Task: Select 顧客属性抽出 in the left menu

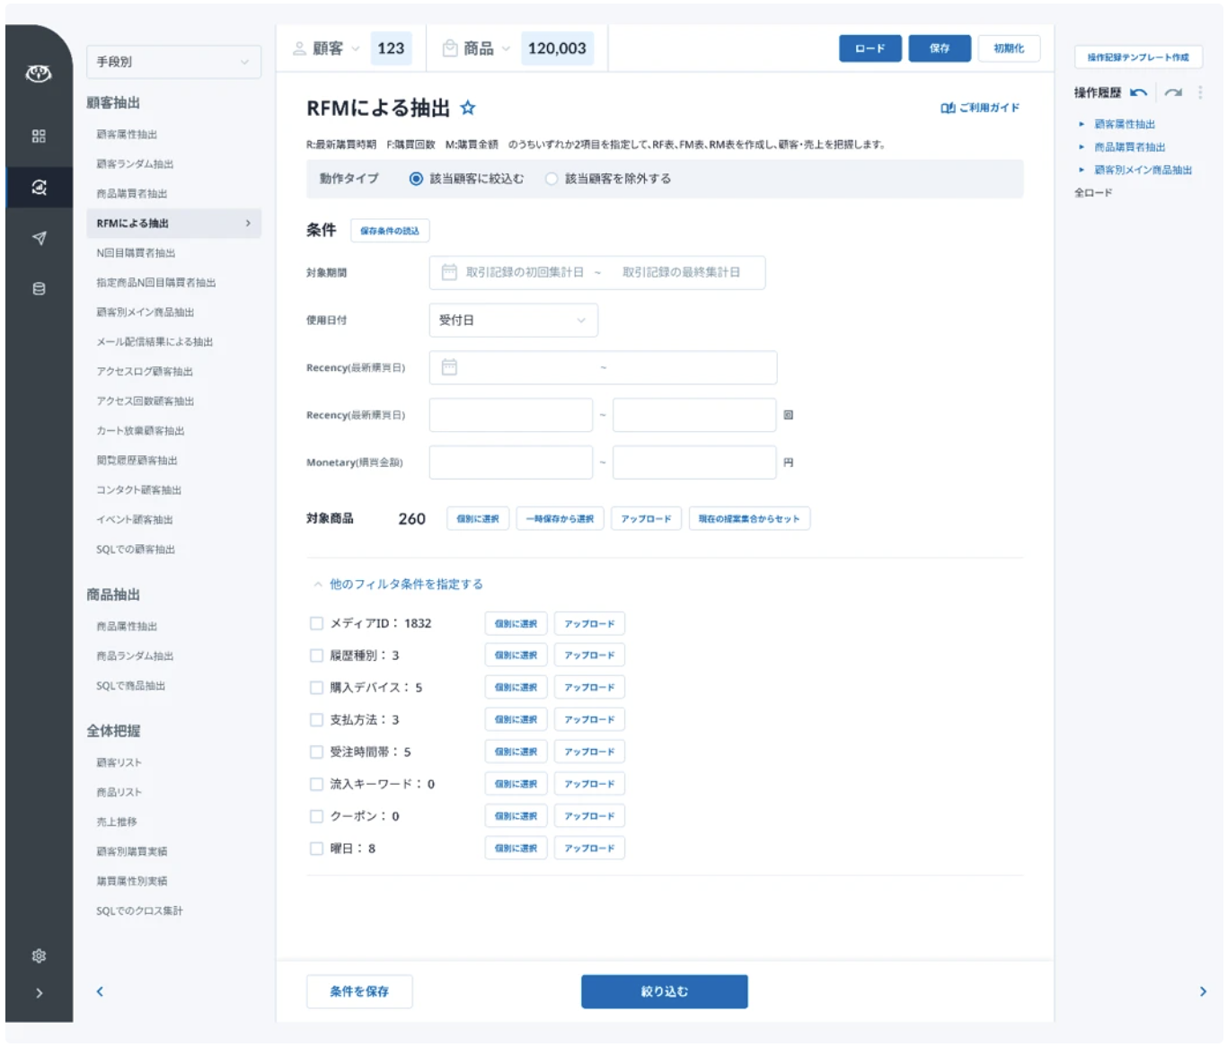Action: 127,135
